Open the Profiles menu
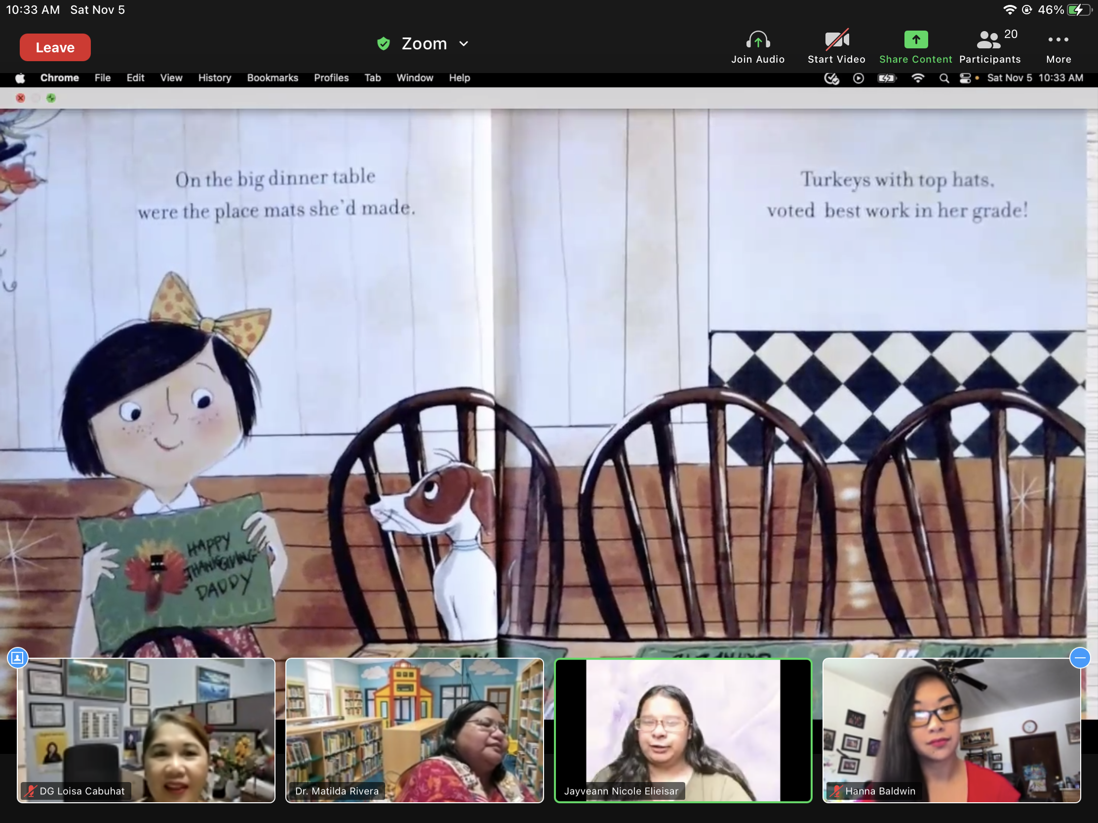The image size is (1098, 823). 331,78
